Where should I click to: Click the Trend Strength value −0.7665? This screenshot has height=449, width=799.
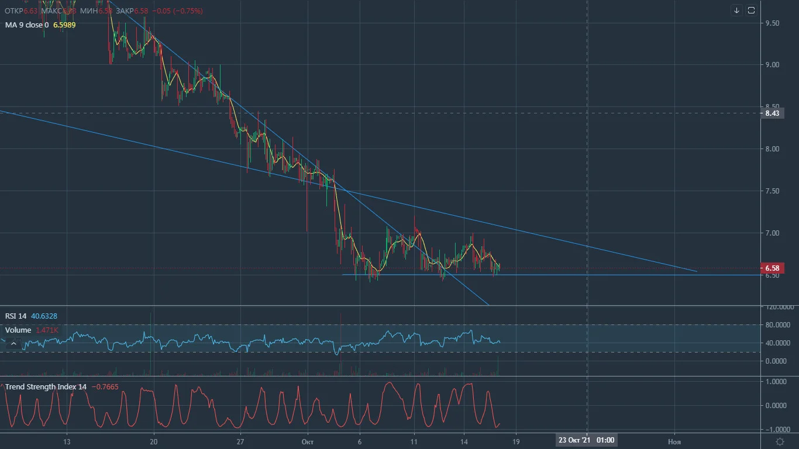pos(106,387)
